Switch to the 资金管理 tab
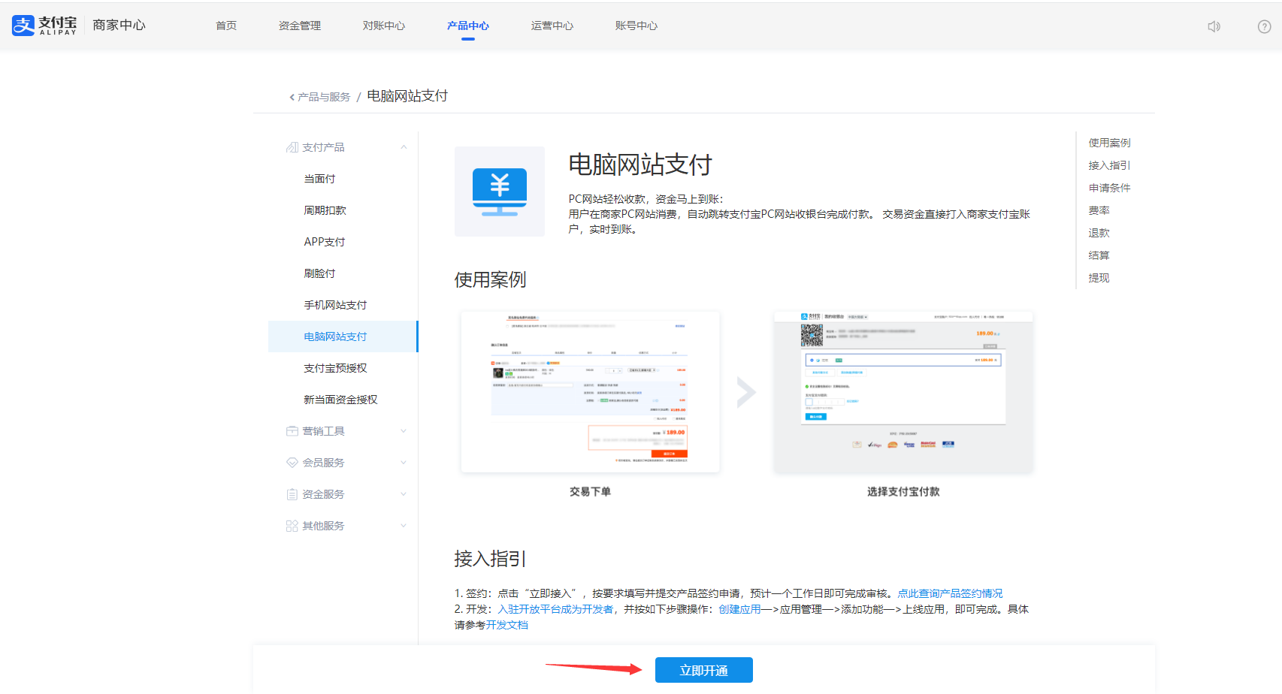The image size is (1282, 694). point(300,26)
